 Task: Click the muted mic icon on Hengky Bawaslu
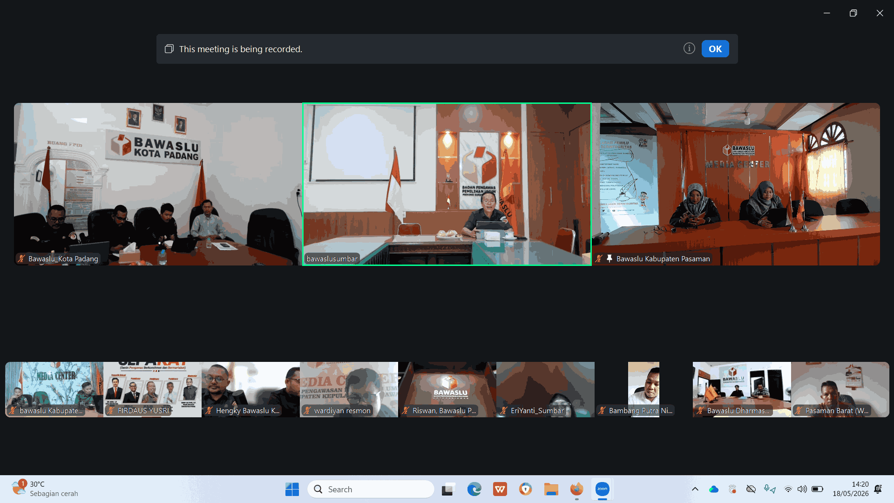209,410
